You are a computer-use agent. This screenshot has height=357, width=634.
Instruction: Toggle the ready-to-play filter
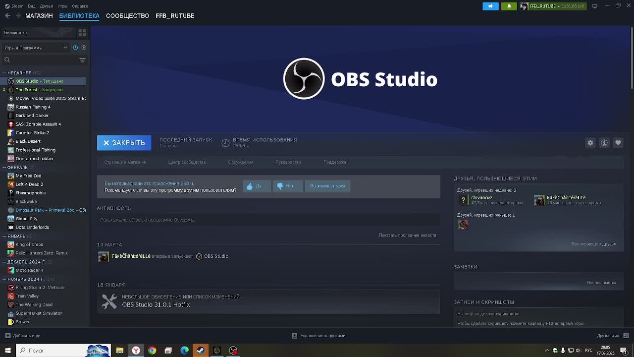click(84, 48)
